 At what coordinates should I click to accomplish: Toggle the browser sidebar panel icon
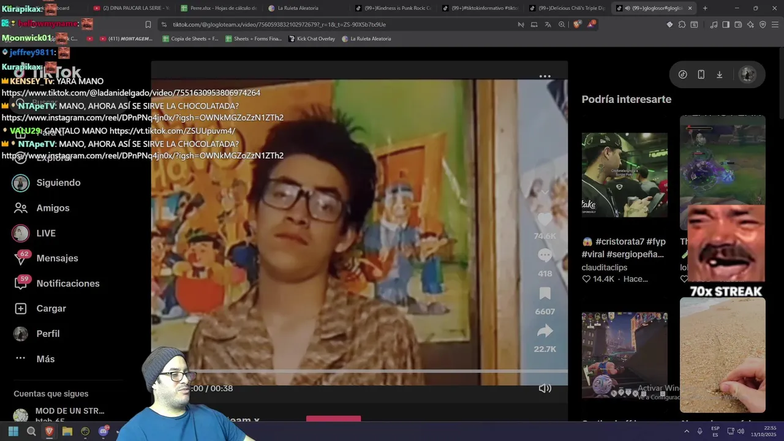[726, 24]
